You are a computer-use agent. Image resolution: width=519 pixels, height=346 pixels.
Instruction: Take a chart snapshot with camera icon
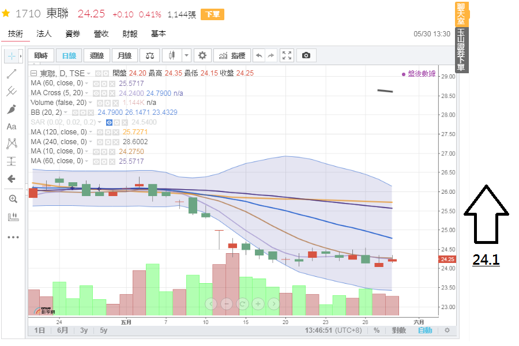pyautogui.click(x=306, y=55)
